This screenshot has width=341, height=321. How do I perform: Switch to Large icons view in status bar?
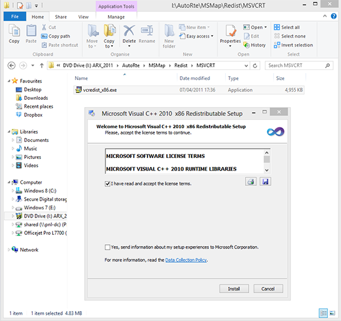[x=332, y=313]
